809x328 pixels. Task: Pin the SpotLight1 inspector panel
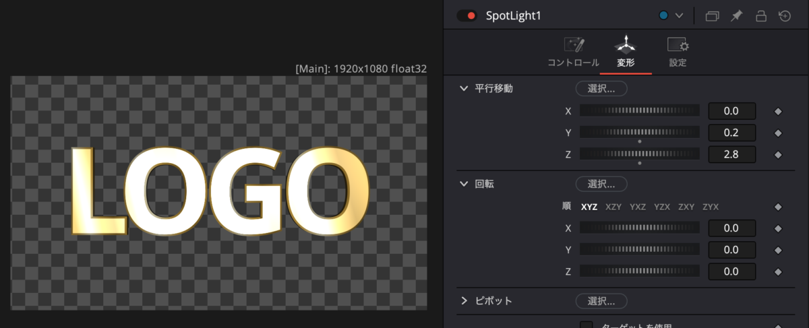click(x=737, y=15)
